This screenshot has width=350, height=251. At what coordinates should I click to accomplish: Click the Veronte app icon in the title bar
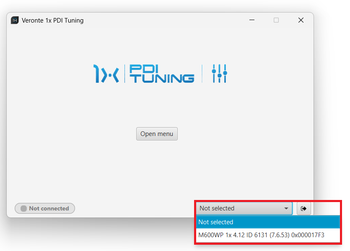tap(15, 20)
